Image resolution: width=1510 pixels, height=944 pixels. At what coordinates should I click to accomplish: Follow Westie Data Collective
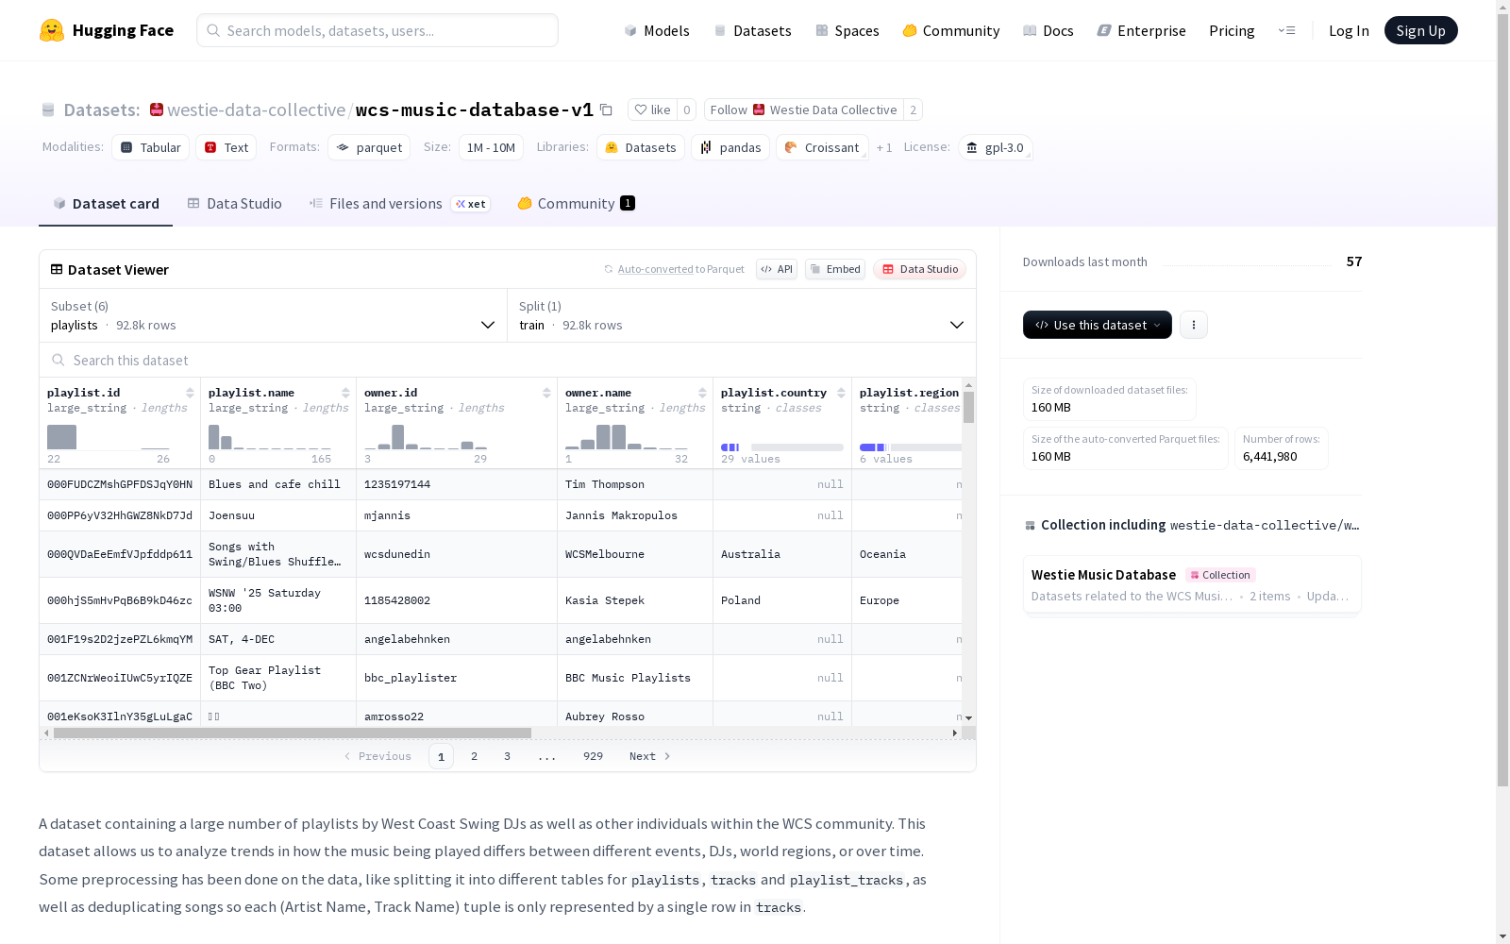[x=803, y=110]
